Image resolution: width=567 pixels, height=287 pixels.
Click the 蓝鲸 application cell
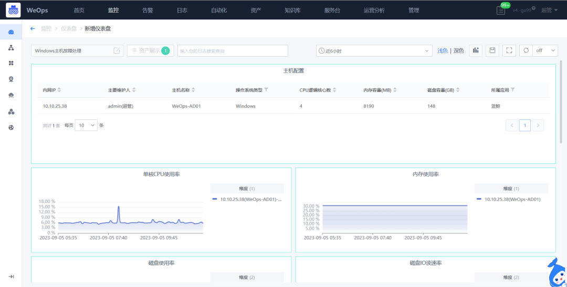pyautogui.click(x=496, y=106)
